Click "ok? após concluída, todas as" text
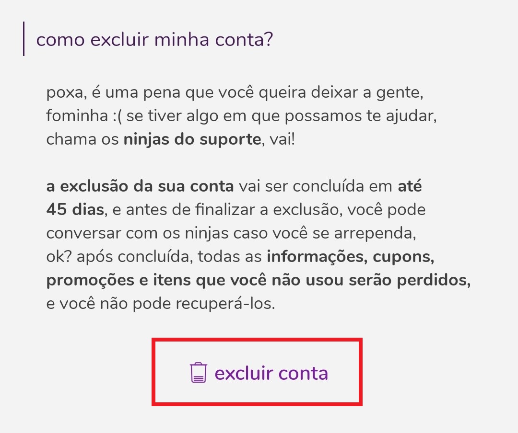Viewport: 518px width, 433px height. pos(154,257)
